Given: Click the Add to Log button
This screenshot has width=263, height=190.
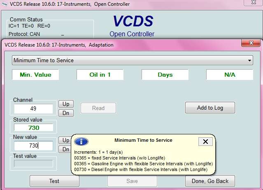Looking at the screenshot, I should tap(210, 108).
